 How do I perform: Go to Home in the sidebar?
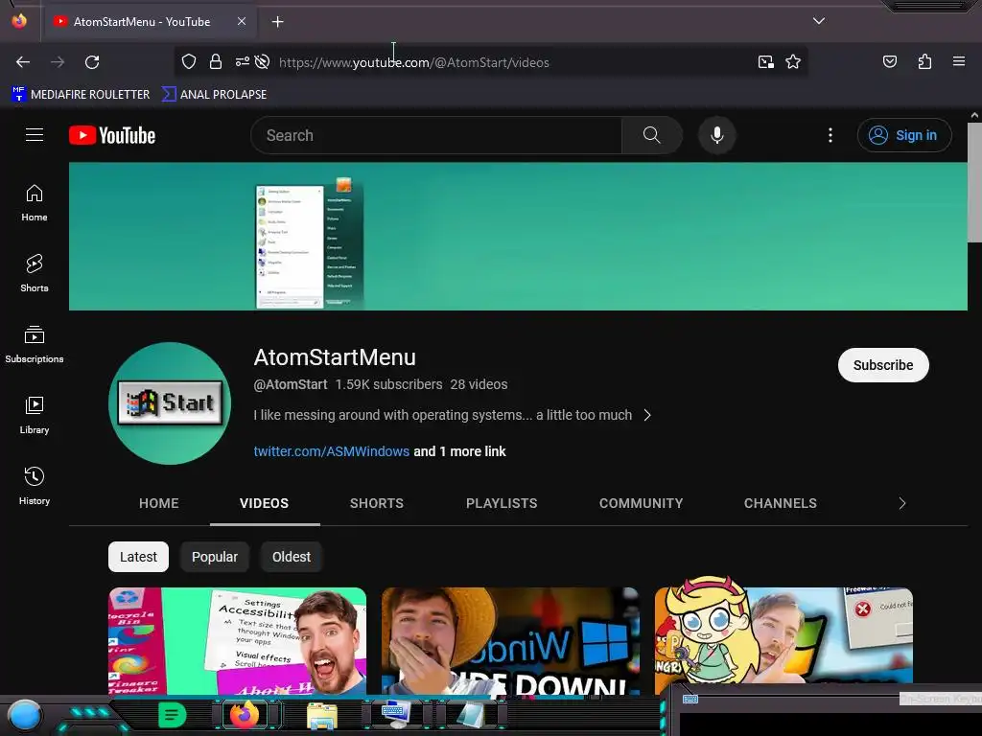pos(35,203)
